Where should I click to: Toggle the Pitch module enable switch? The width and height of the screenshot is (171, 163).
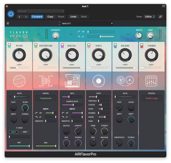coord(9,46)
